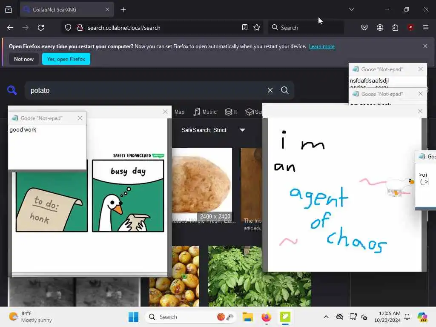The width and height of the screenshot is (436, 327).
Task: Open the notification bell in the tray
Action: [407, 317]
